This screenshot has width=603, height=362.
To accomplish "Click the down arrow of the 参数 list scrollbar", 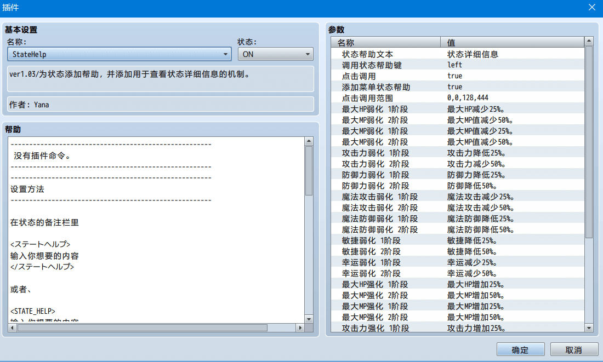I will point(589,328).
